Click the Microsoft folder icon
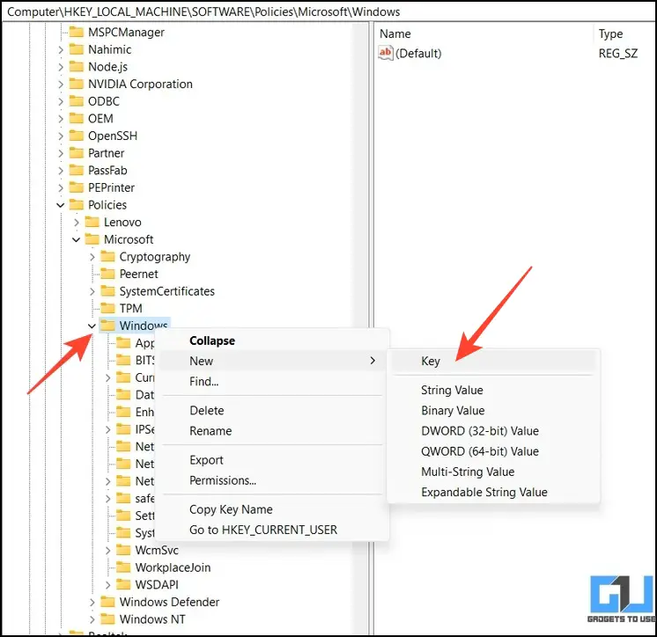This screenshot has width=657, height=637. (x=92, y=239)
